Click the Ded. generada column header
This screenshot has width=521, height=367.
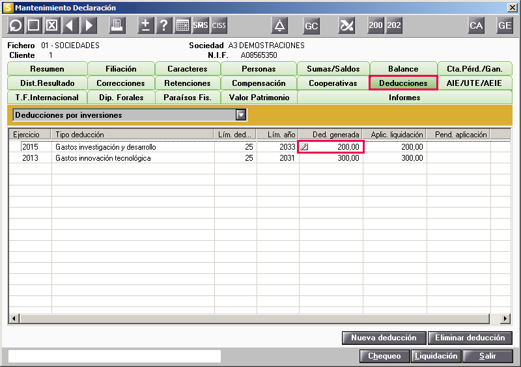tap(330, 135)
